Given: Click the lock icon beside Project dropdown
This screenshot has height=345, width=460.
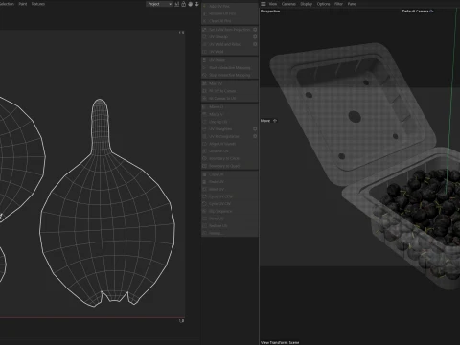Looking at the screenshot, I should (x=184, y=4).
